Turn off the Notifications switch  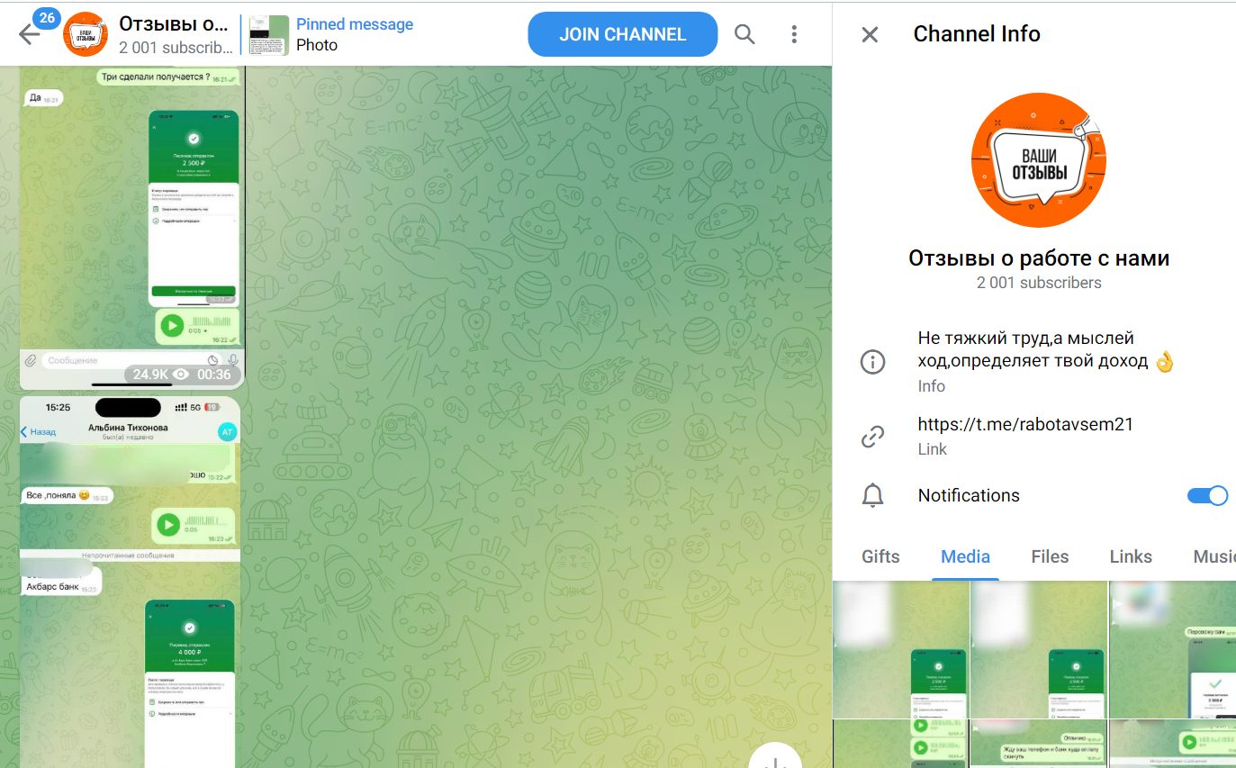point(1207,495)
